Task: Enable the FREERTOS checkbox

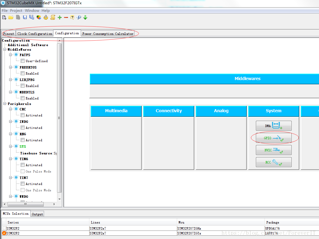Action: pyautogui.click(x=22, y=73)
